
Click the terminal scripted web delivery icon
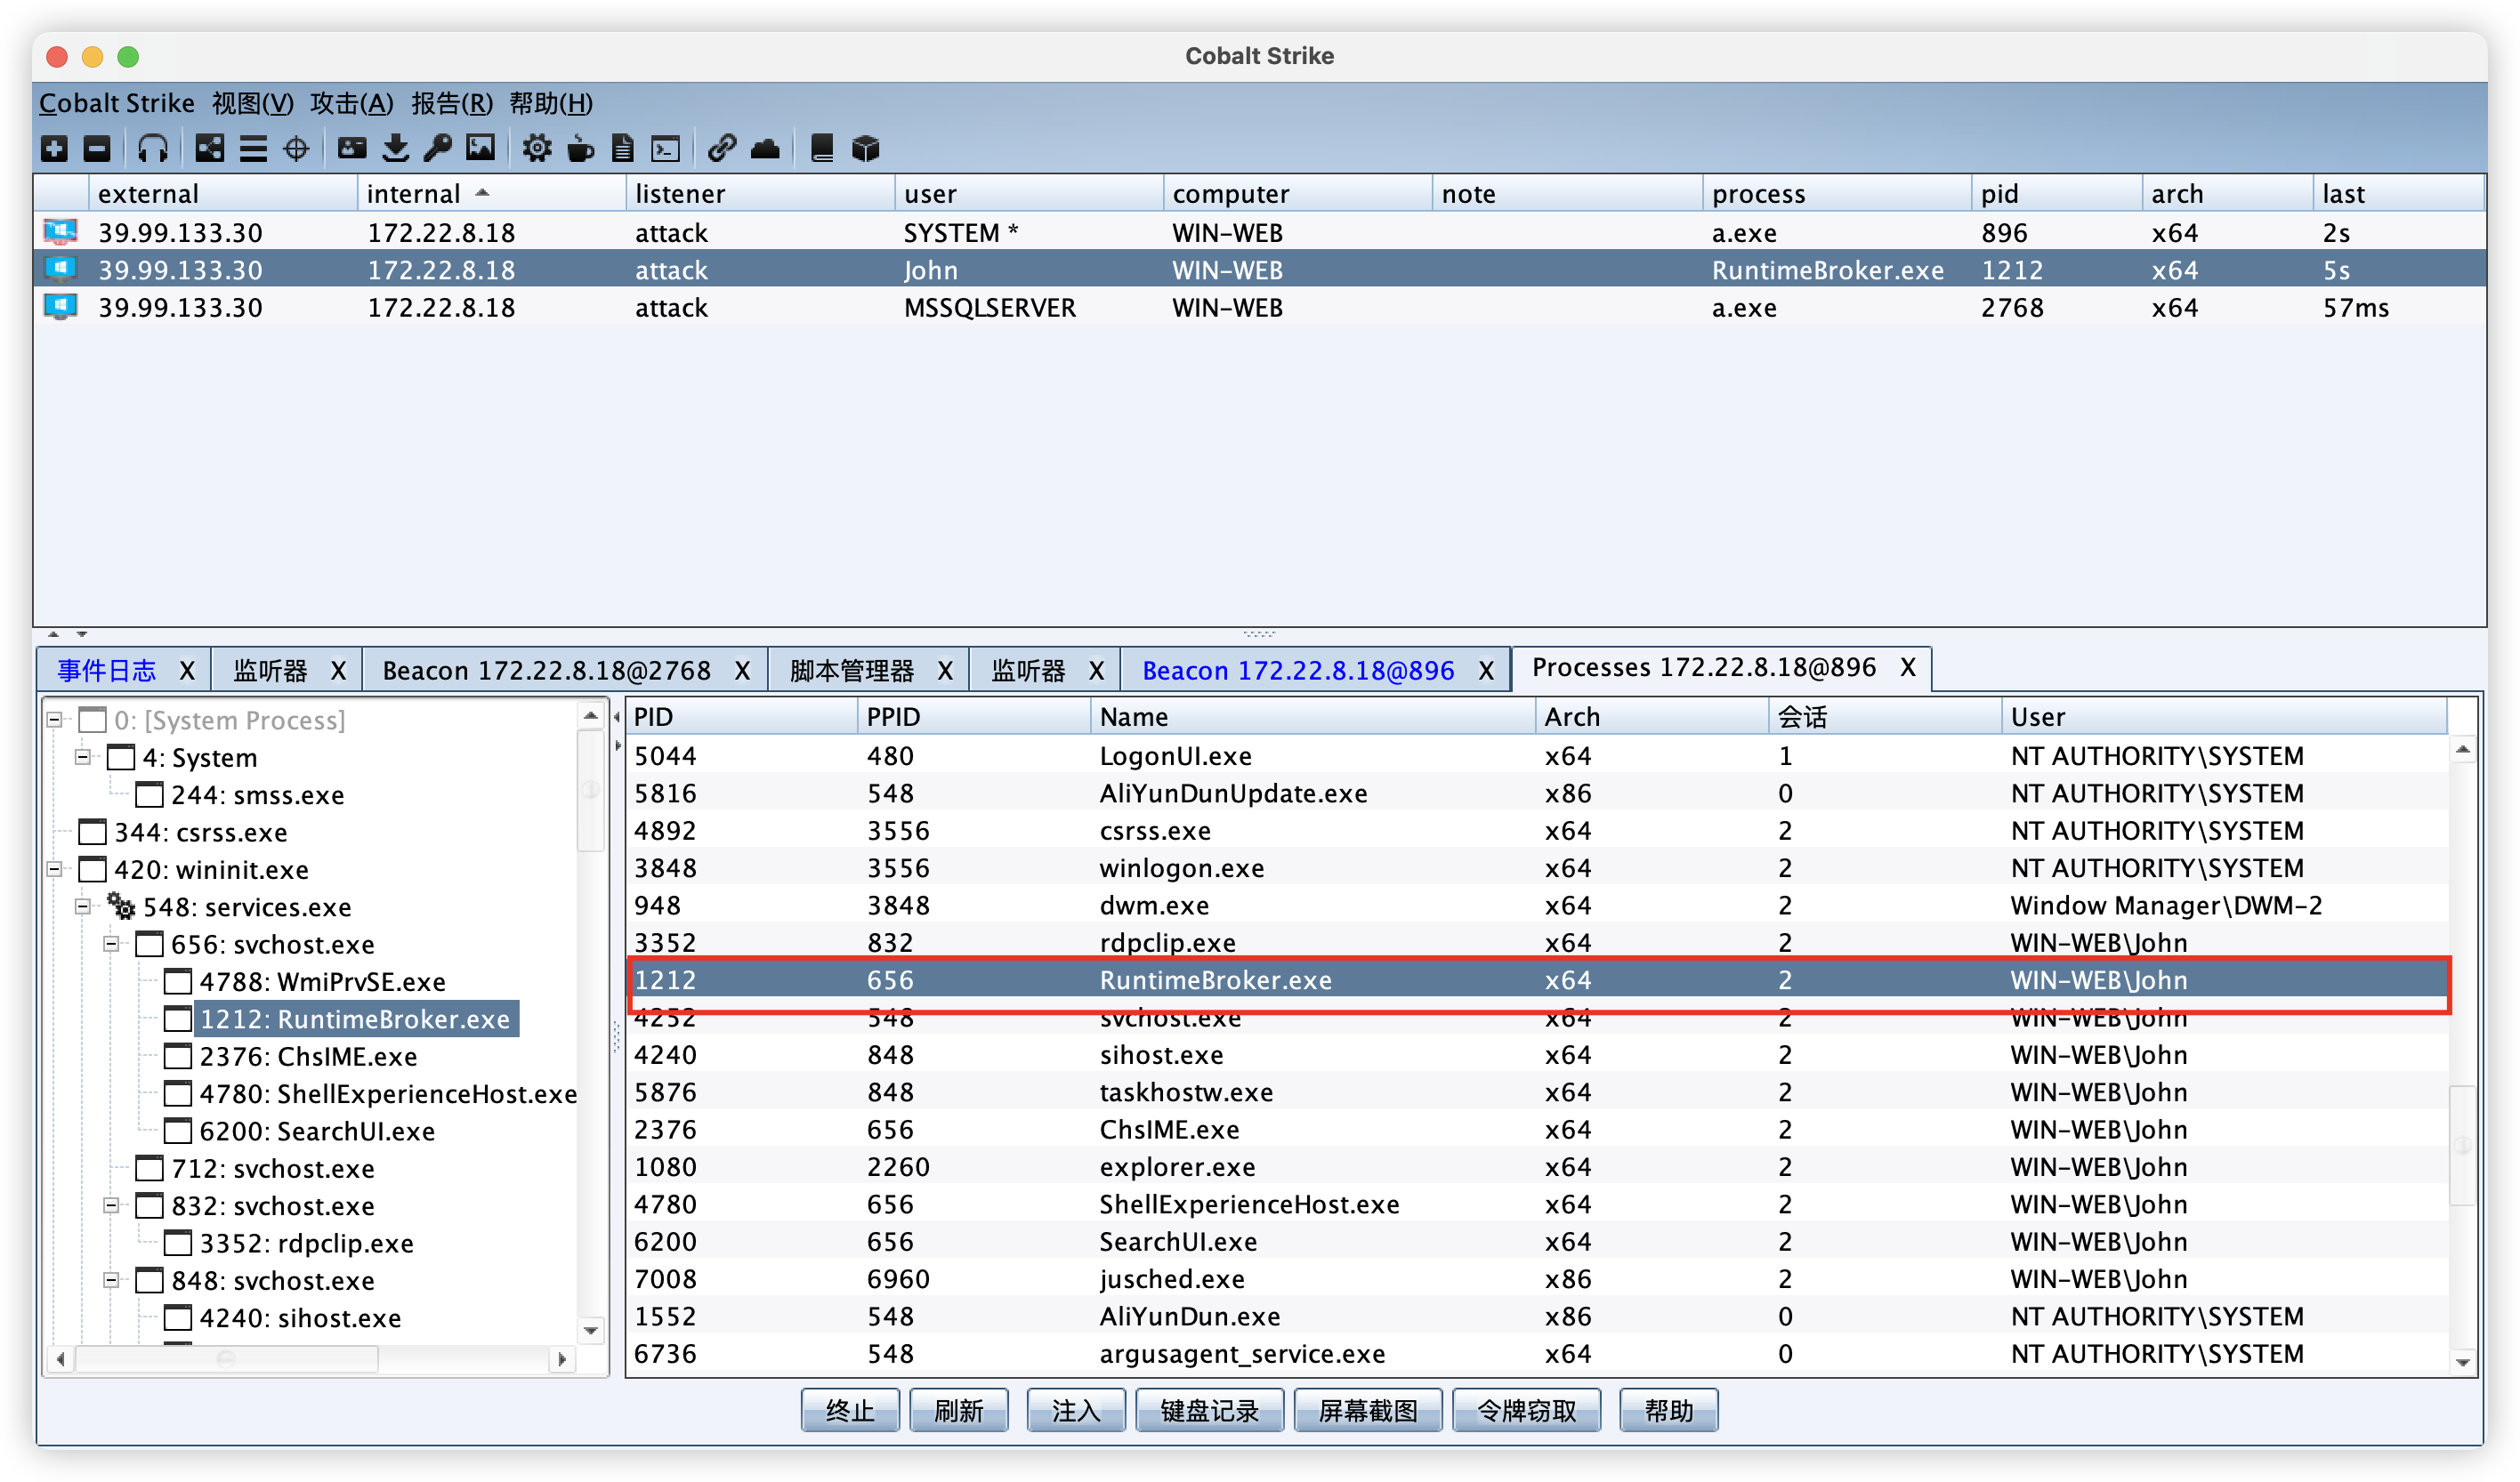tap(666, 149)
